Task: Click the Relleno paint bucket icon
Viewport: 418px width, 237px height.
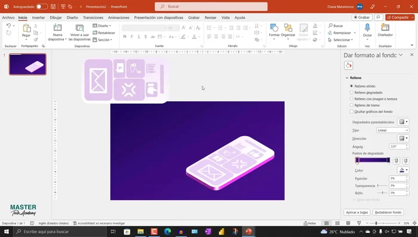Action: 348,65
